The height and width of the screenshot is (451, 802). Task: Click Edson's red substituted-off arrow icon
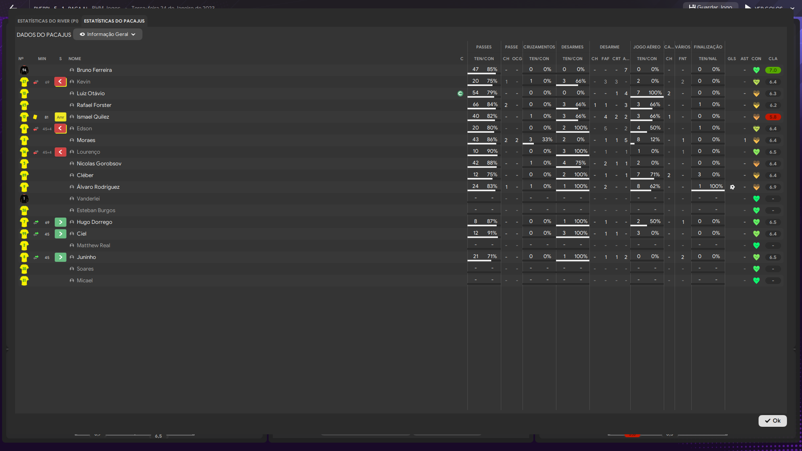60,129
